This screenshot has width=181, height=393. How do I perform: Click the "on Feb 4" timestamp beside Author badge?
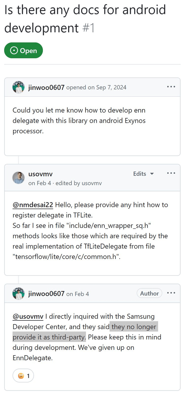pyautogui.click(x=77, y=294)
